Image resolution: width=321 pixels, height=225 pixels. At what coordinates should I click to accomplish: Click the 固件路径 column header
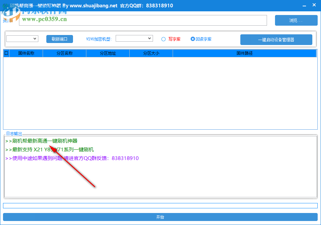click(245, 53)
